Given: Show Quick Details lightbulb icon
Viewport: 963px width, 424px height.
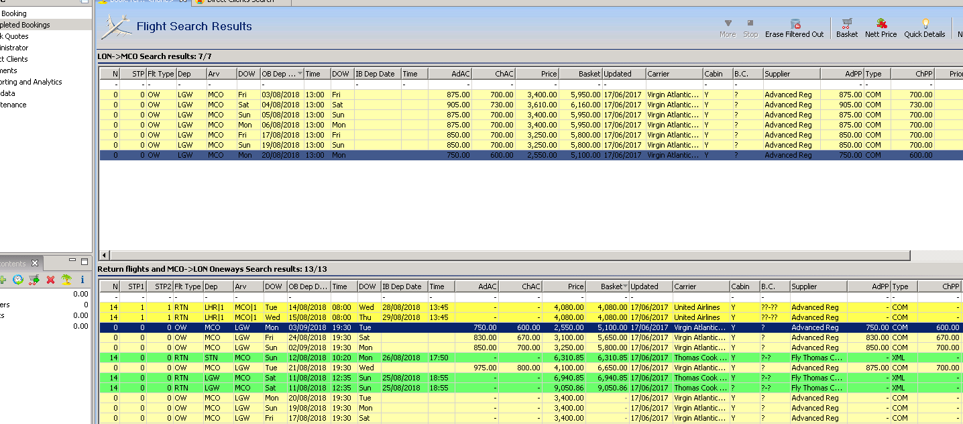Looking at the screenshot, I should (924, 28).
